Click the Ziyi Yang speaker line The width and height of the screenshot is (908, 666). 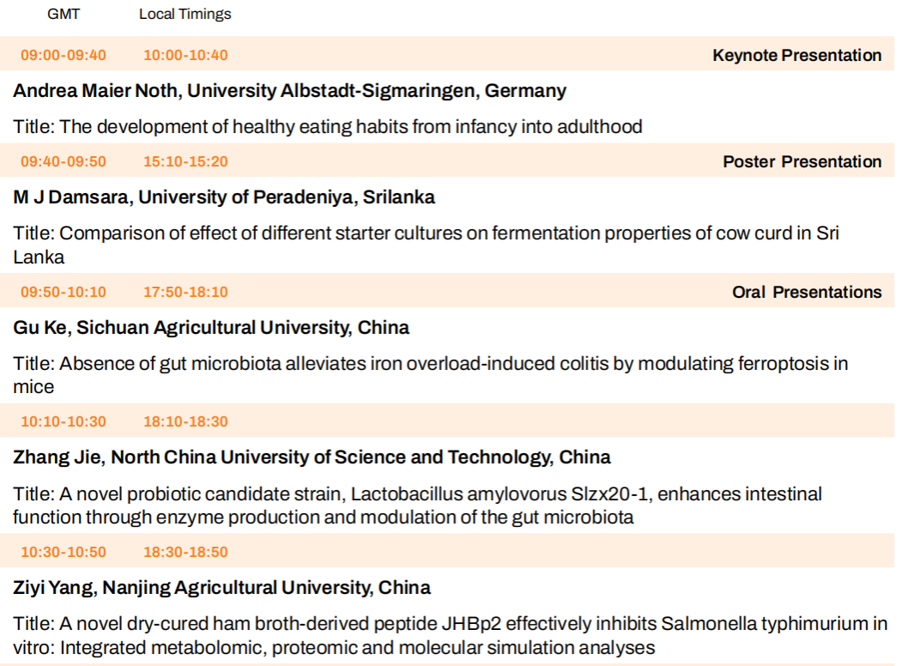221,588
